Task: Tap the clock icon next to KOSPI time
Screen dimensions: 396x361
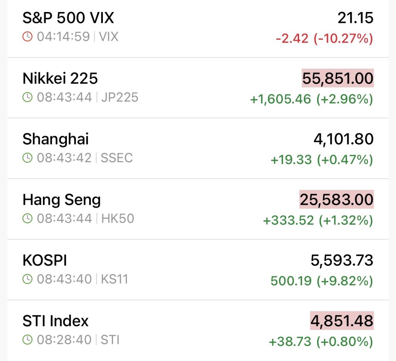Action: [x=27, y=279]
